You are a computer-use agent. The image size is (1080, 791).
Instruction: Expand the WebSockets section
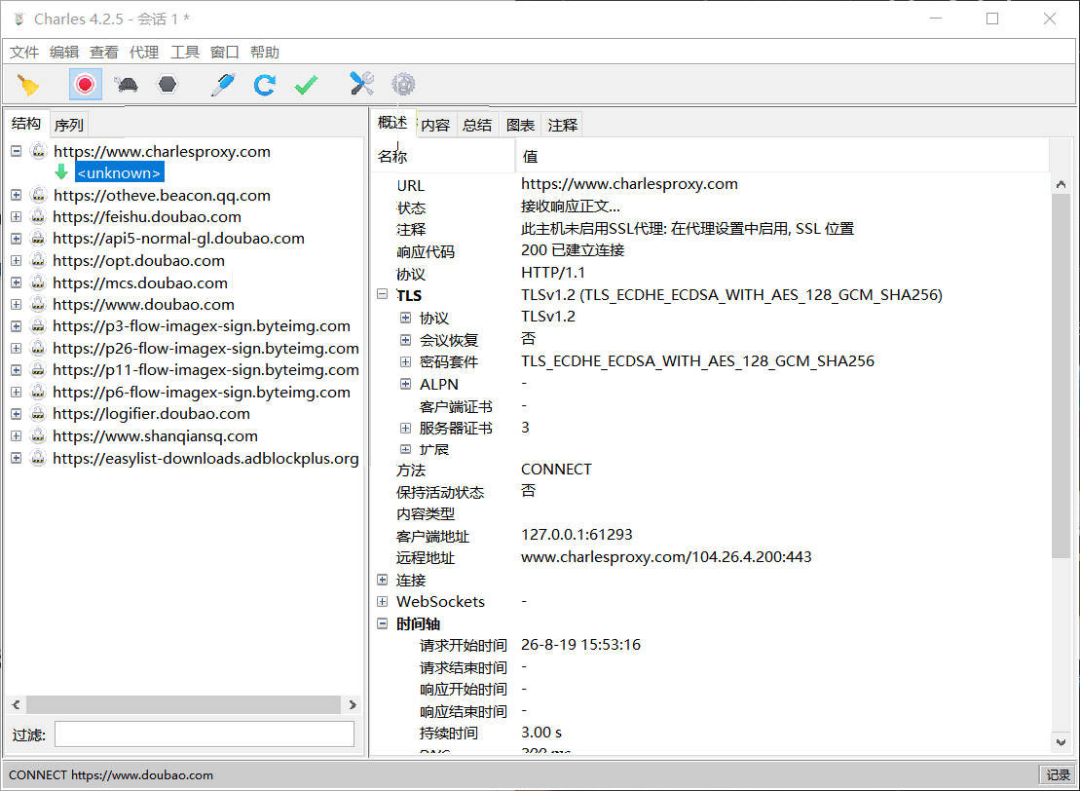pyautogui.click(x=383, y=601)
